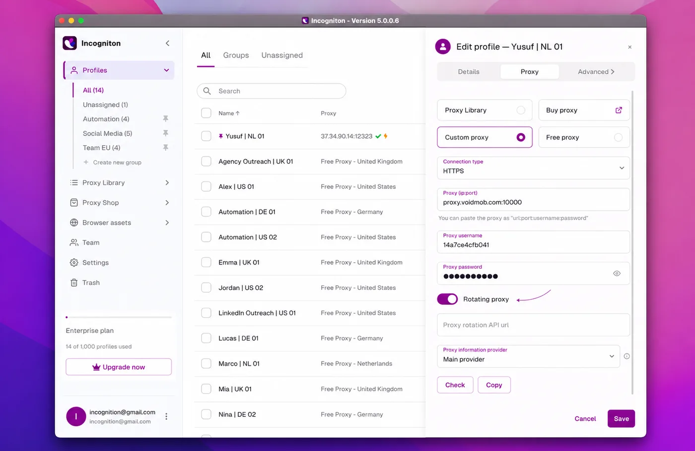This screenshot has width=695, height=451.
Task: Click into the profile Search field
Action: click(272, 91)
